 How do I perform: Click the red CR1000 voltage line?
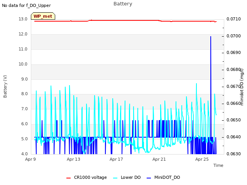[125, 20]
